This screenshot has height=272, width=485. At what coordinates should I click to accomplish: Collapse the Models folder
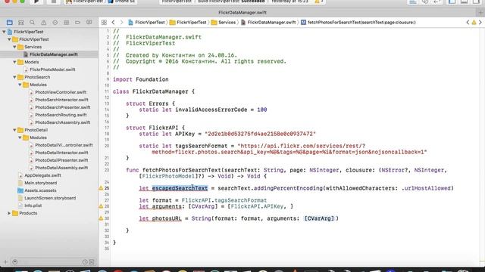(x=14, y=62)
